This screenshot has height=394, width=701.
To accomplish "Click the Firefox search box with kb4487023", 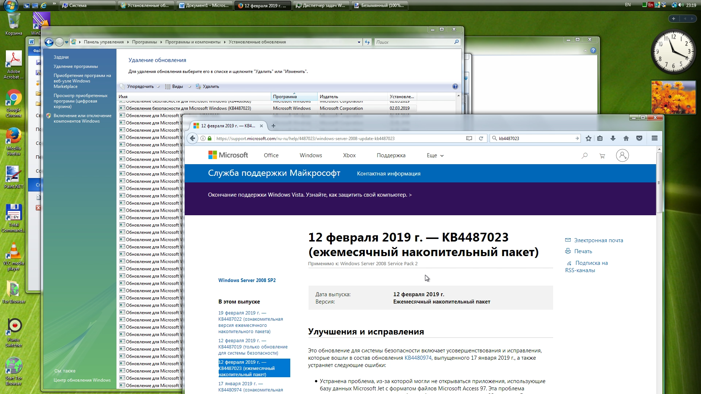I will coord(535,138).
